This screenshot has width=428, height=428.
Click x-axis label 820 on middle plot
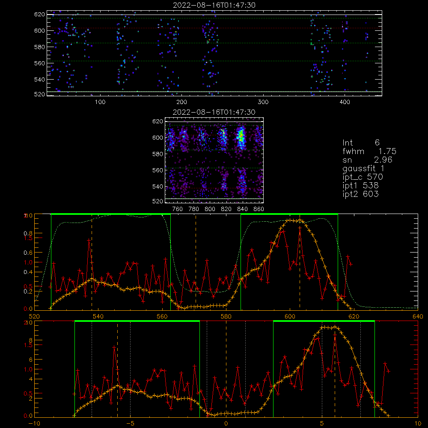[x=226, y=209]
